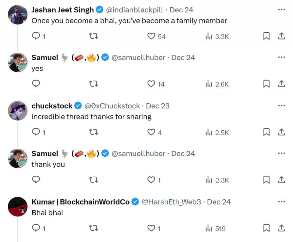View analytics on Kumar's "Bhai bhai" tweet
The width and height of the screenshot is (293, 242).
point(215,228)
